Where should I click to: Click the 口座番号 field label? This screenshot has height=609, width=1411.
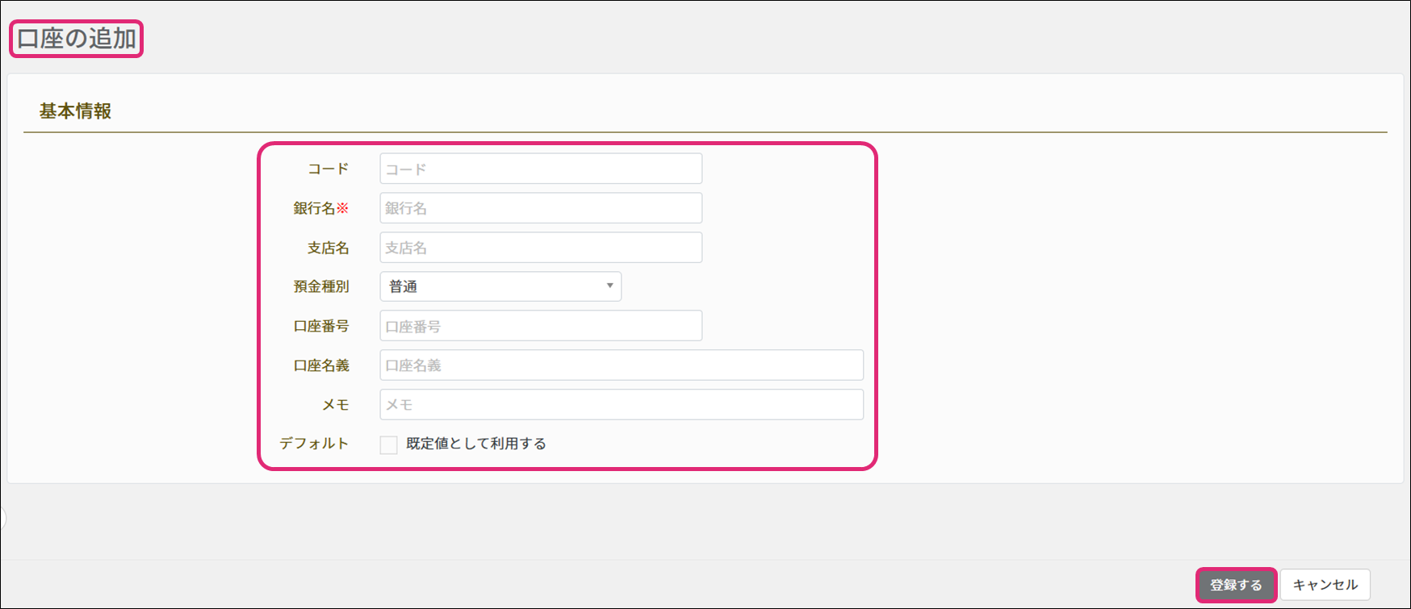click(x=321, y=326)
